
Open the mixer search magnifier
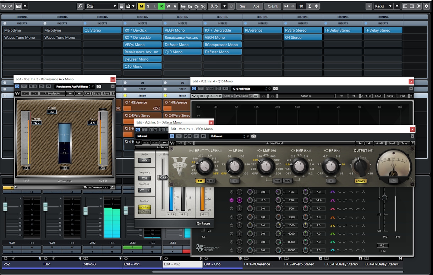pos(80,6)
